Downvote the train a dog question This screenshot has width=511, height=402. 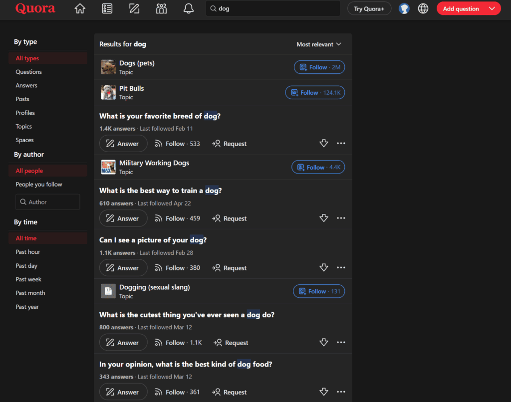tap(323, 218)
